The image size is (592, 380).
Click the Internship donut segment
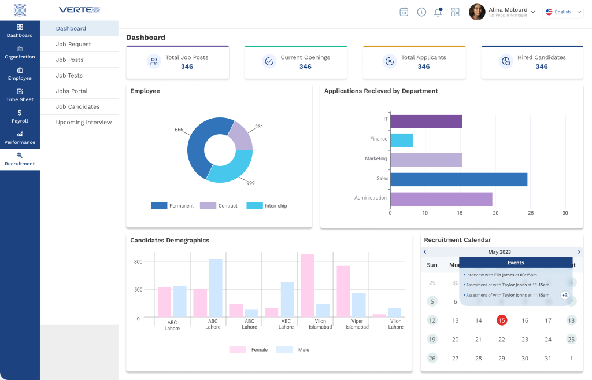(234, 167)
